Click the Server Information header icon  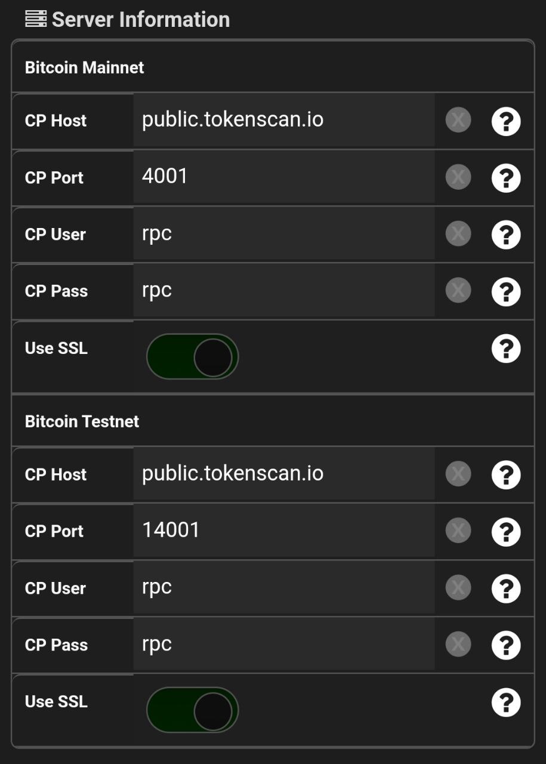point(36,19)
